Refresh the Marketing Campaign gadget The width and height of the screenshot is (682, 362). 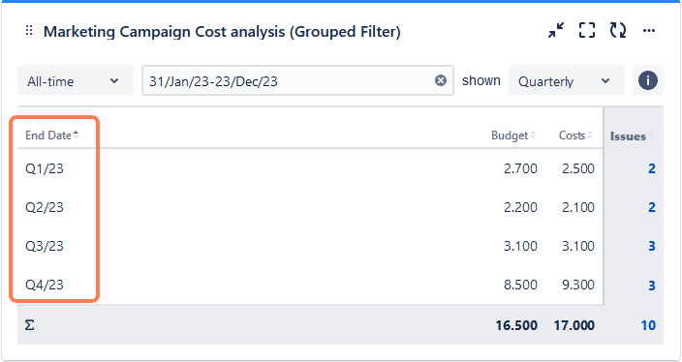[x=618, y=30]
